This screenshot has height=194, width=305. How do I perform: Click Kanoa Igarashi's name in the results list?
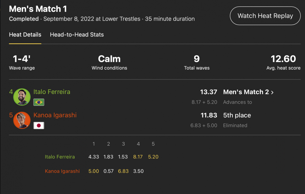tap(55, 115)
